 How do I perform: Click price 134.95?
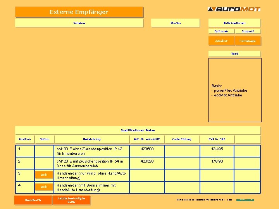(x=217, y=149)
